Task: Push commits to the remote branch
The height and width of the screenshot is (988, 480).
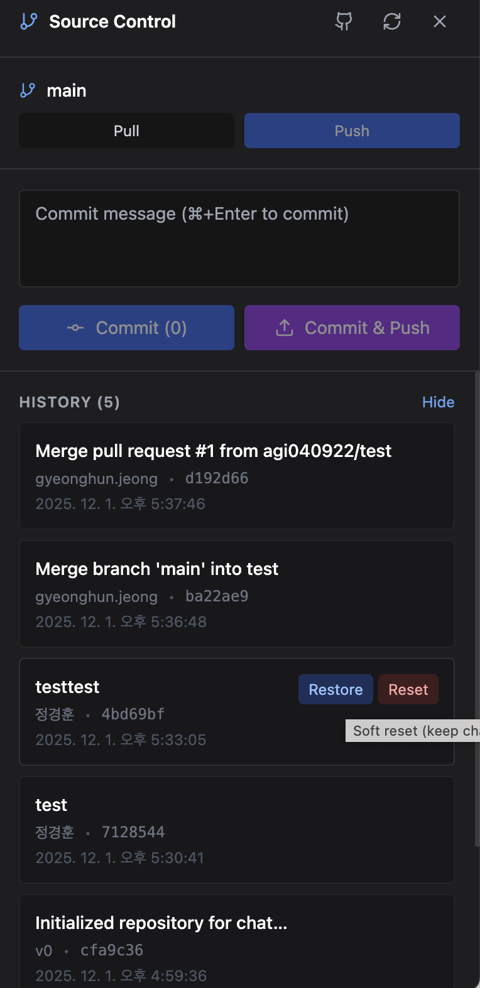Action: (x=352, y=130)
